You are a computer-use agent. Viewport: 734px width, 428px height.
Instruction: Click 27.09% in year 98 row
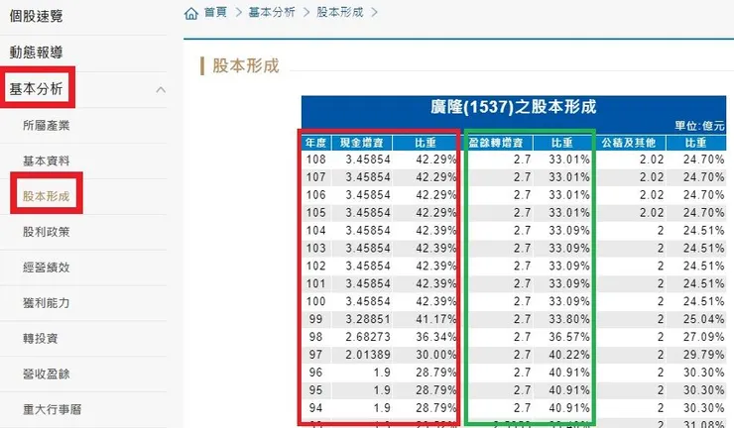(703, 337)
